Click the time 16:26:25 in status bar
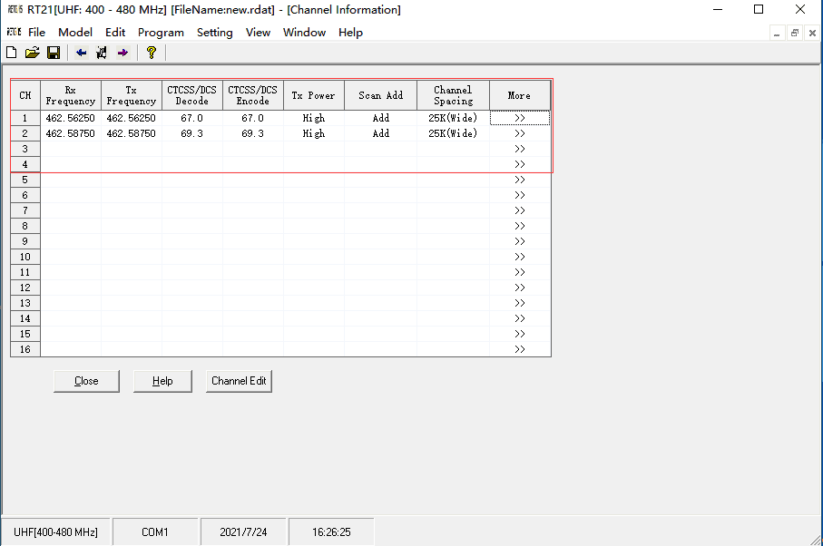823x546 pixels. pyautogui.click(x=331, y=531)
